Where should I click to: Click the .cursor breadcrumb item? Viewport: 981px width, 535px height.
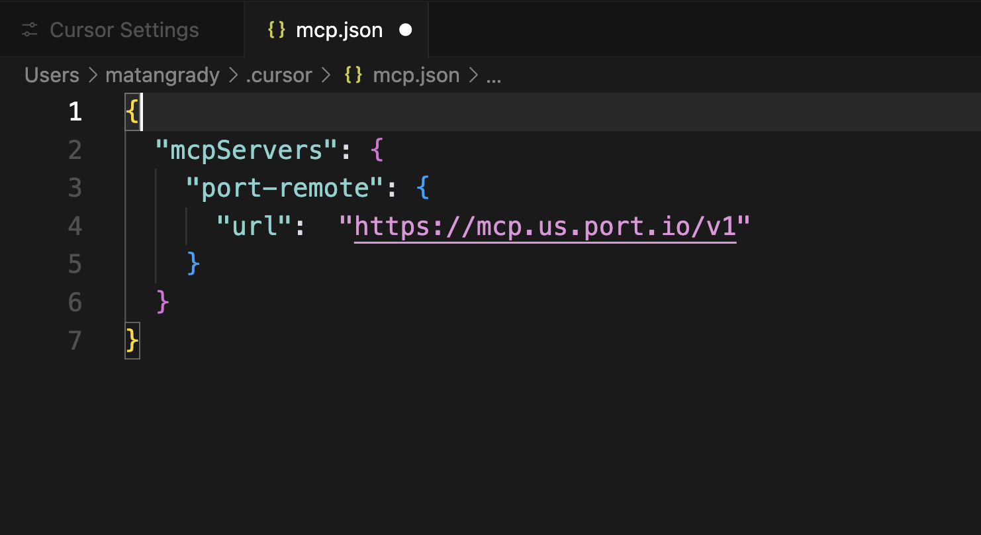pyautogui.click(x=279, y=75)
